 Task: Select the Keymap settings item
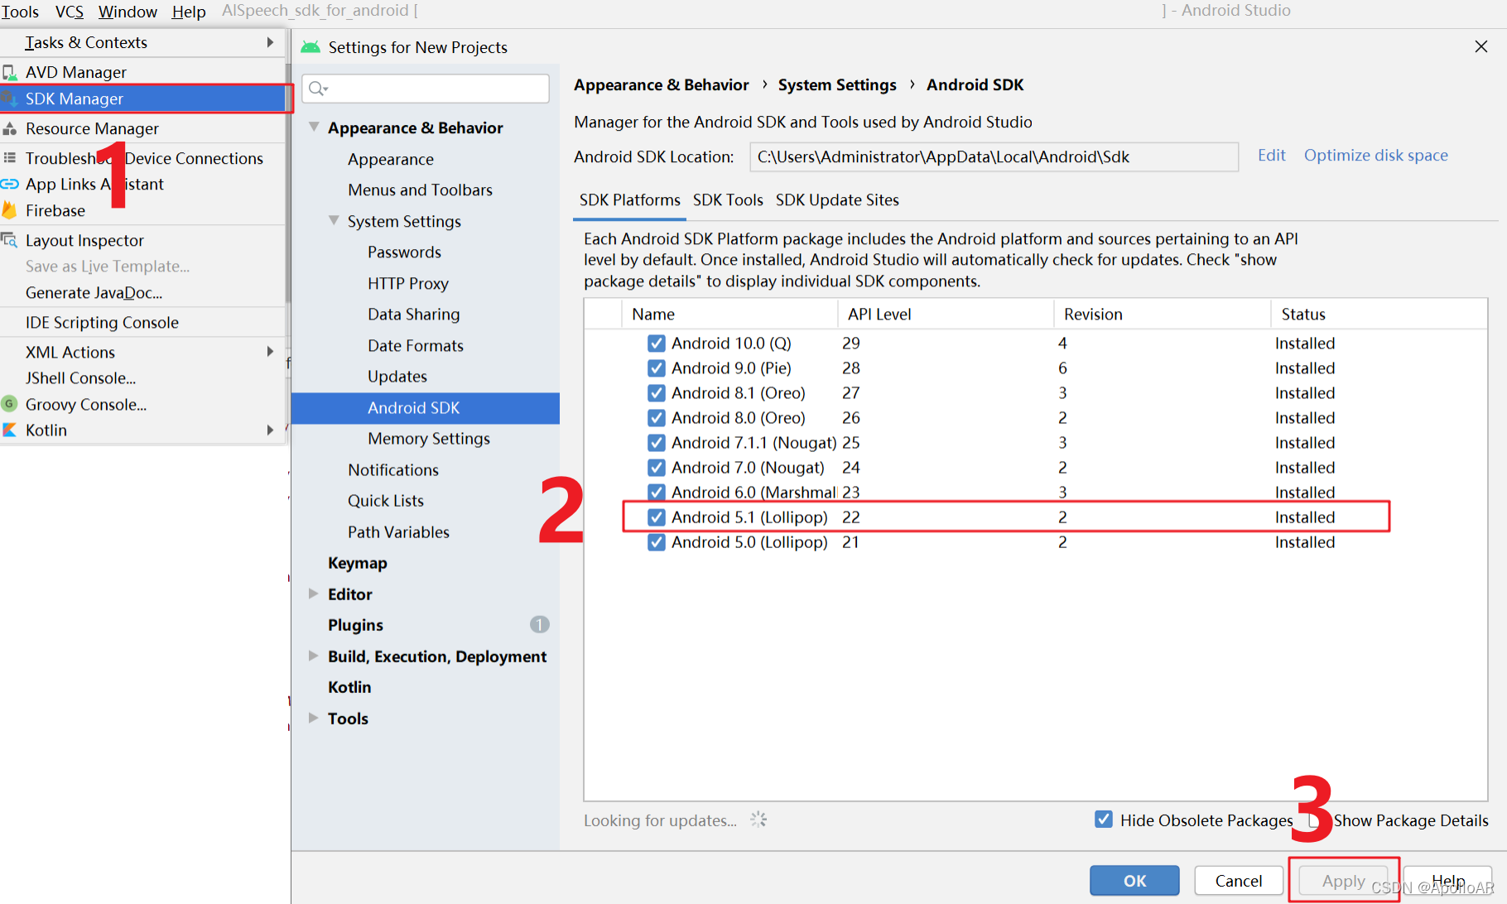pyautogui.click(x=358, y=563)
